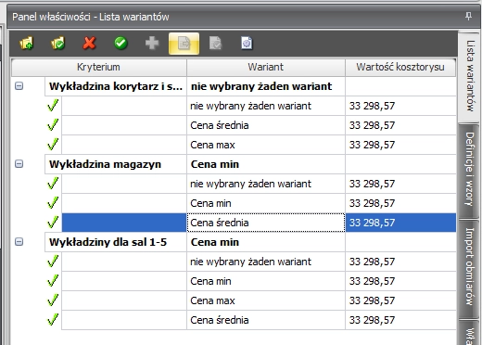Viewport: 482px width, 345px height.
Task: Select 'Cena max' variant under Wykładziny dla sal 1-5
Action: click(266, 300)
